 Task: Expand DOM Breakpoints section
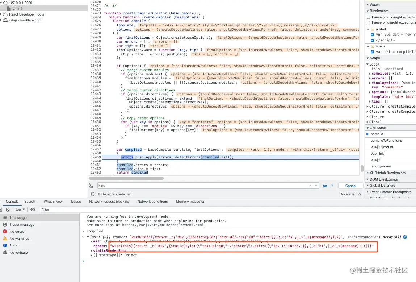pos(368,179)
